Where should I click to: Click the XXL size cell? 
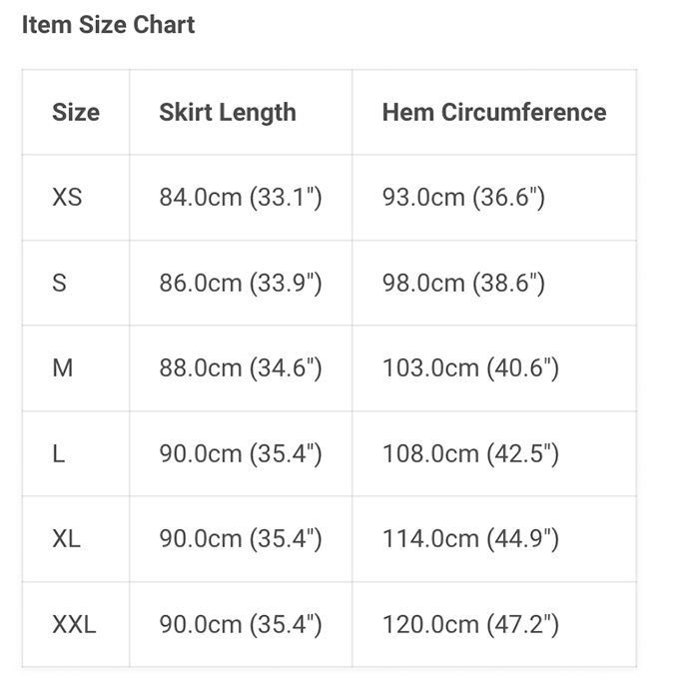click(74, 624)
